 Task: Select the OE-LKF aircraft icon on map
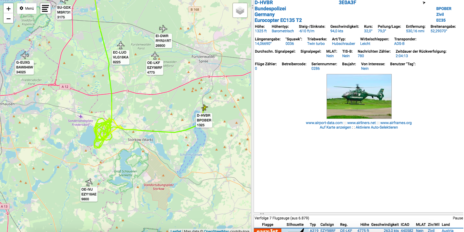pos(155,56)
